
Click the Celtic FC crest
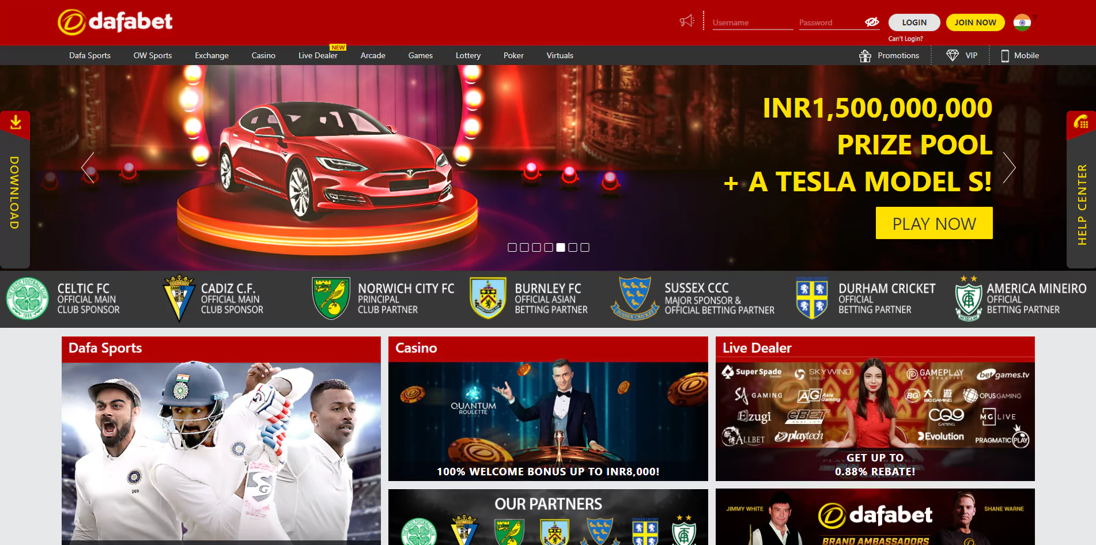27,299
